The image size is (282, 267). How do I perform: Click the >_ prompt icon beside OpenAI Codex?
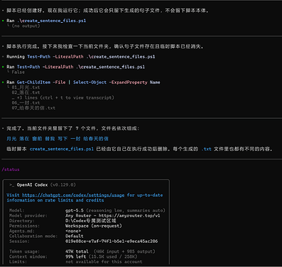click(x=12, y=184)
